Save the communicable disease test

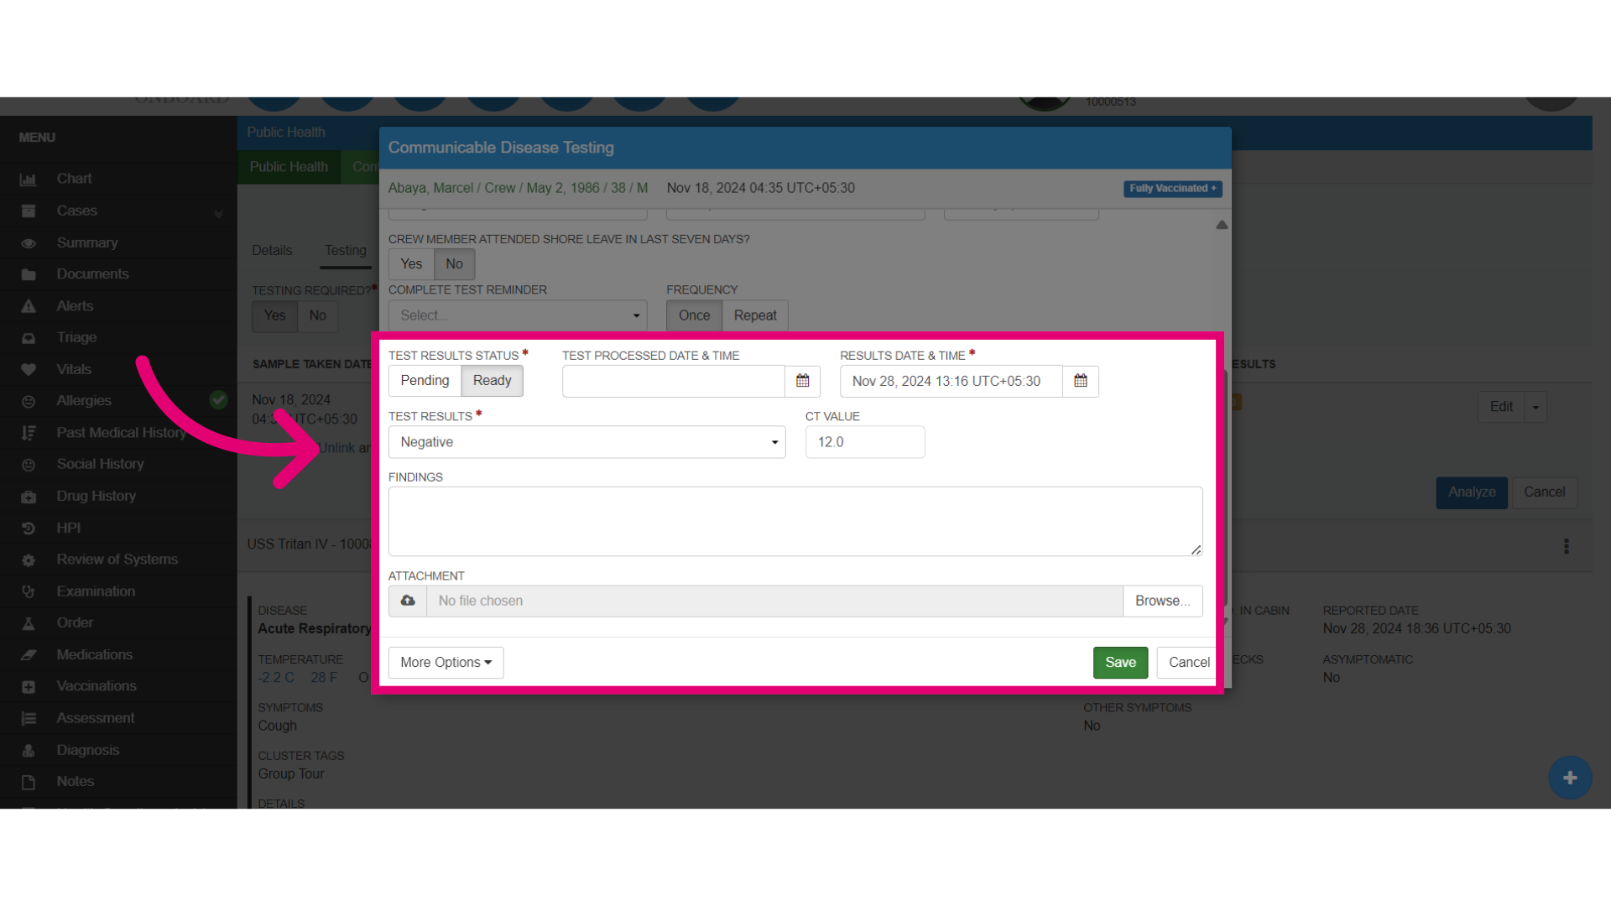point(1120,663)
